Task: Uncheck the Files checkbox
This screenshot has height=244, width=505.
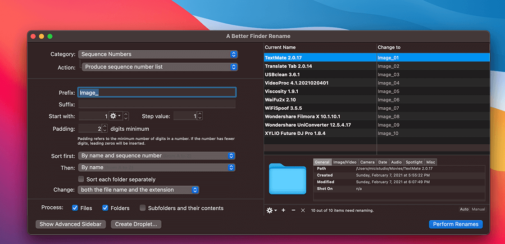Action: point(75,208)
